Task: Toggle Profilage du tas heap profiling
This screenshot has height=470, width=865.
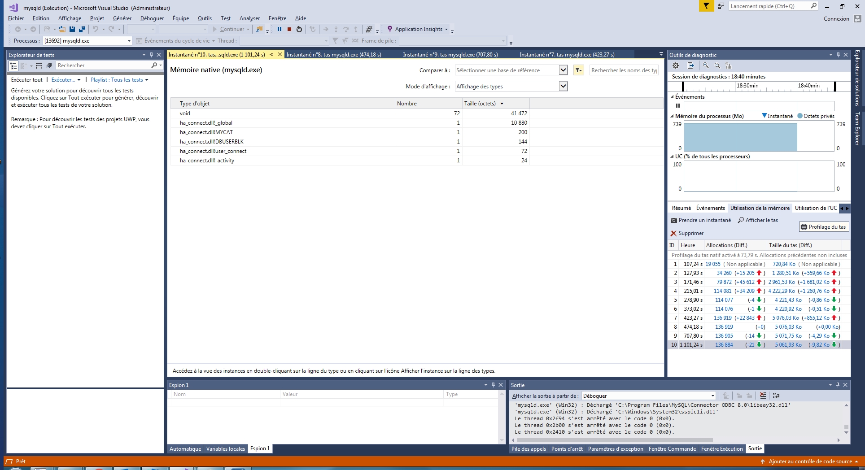Action: (x=823, y=227)
